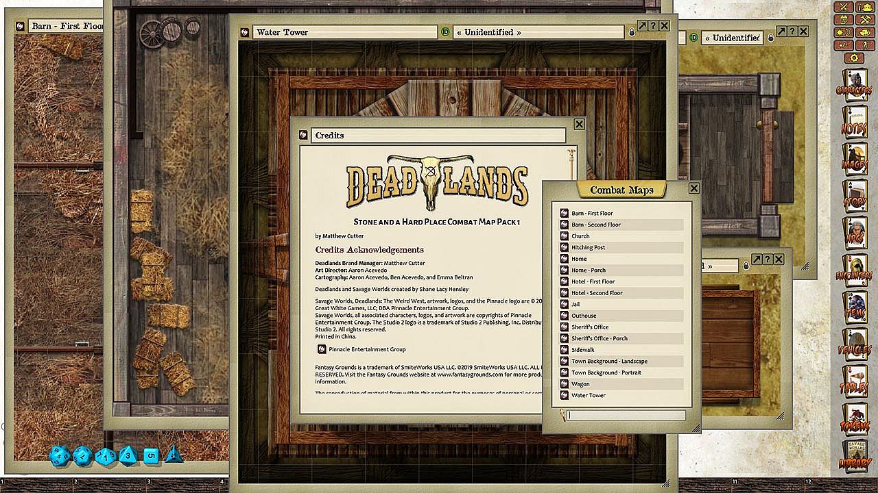Open help for the lower-right wagon map window

[x=768, y=259]
